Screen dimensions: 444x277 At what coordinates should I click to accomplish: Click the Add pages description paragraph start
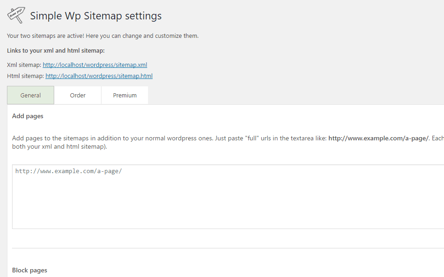[x=28, y=138]
